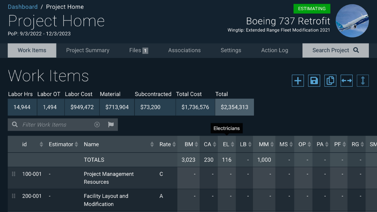Click the ESTIMATING status badge
377x212 pixels.
point(312,9)
